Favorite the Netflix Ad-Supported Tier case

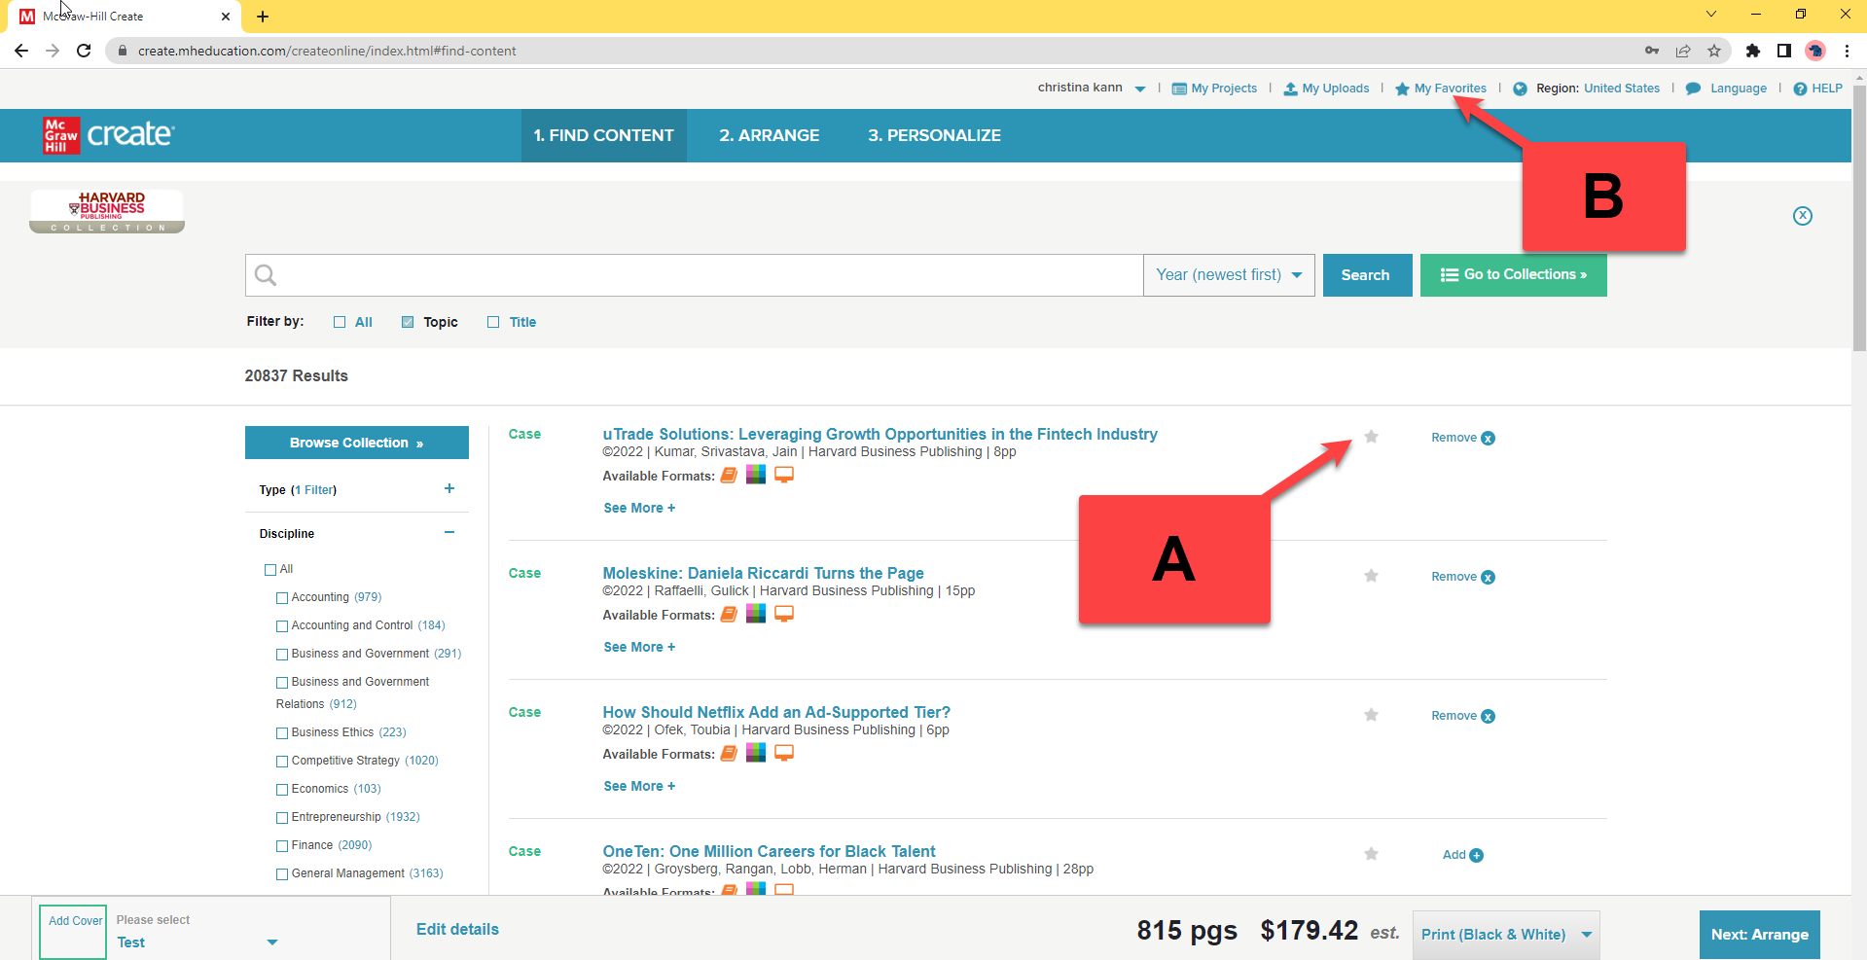tap(1371, 715)
